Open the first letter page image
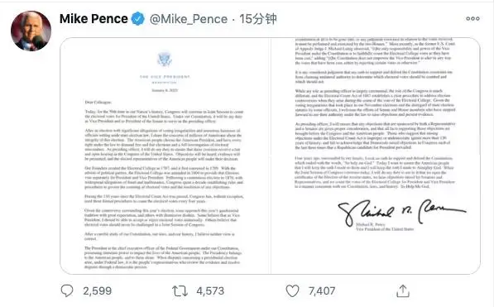The image size is (494, 307). 165,156
